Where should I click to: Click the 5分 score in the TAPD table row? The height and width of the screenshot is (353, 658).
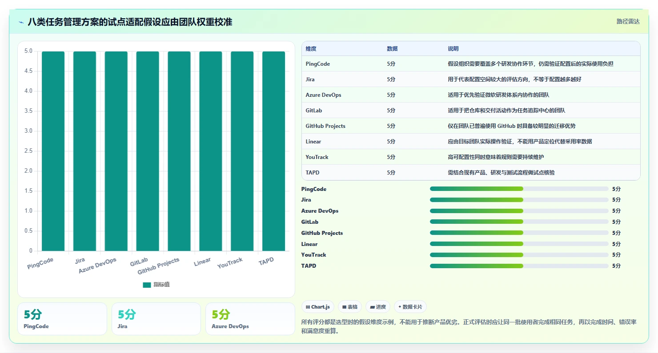coord(391,173)
